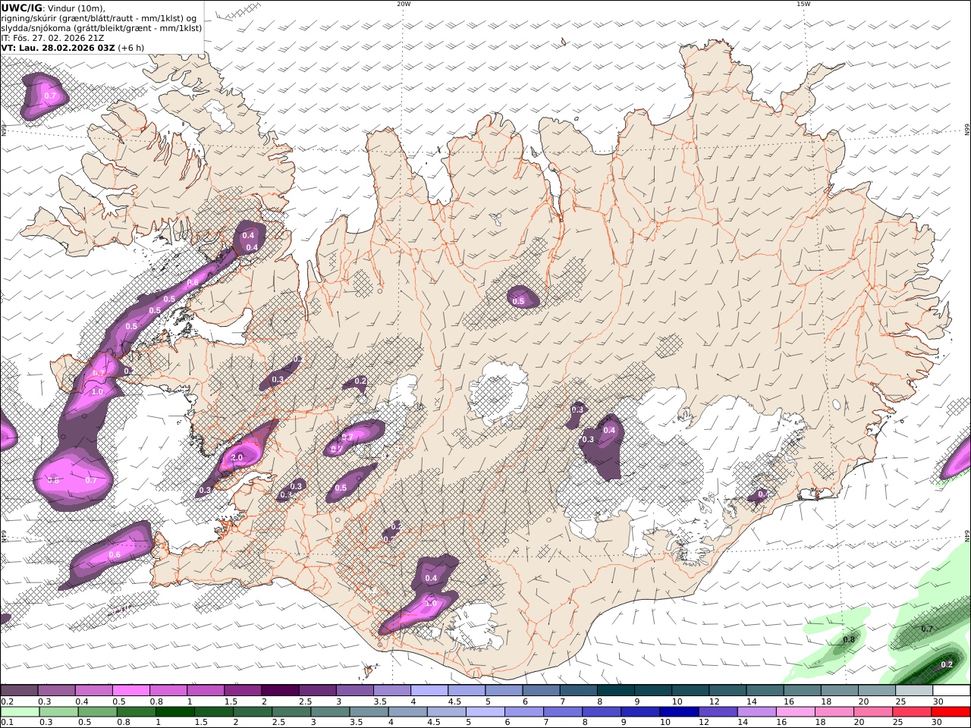The width and height of the screenshot is (971, 728).
Task: Select the crimson 25 rain scale swatch
Action: click(x=911, y=712)
